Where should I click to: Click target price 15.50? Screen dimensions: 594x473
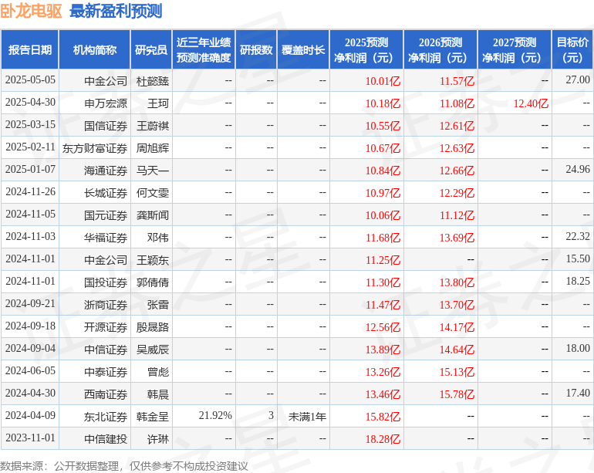(578, 258)
